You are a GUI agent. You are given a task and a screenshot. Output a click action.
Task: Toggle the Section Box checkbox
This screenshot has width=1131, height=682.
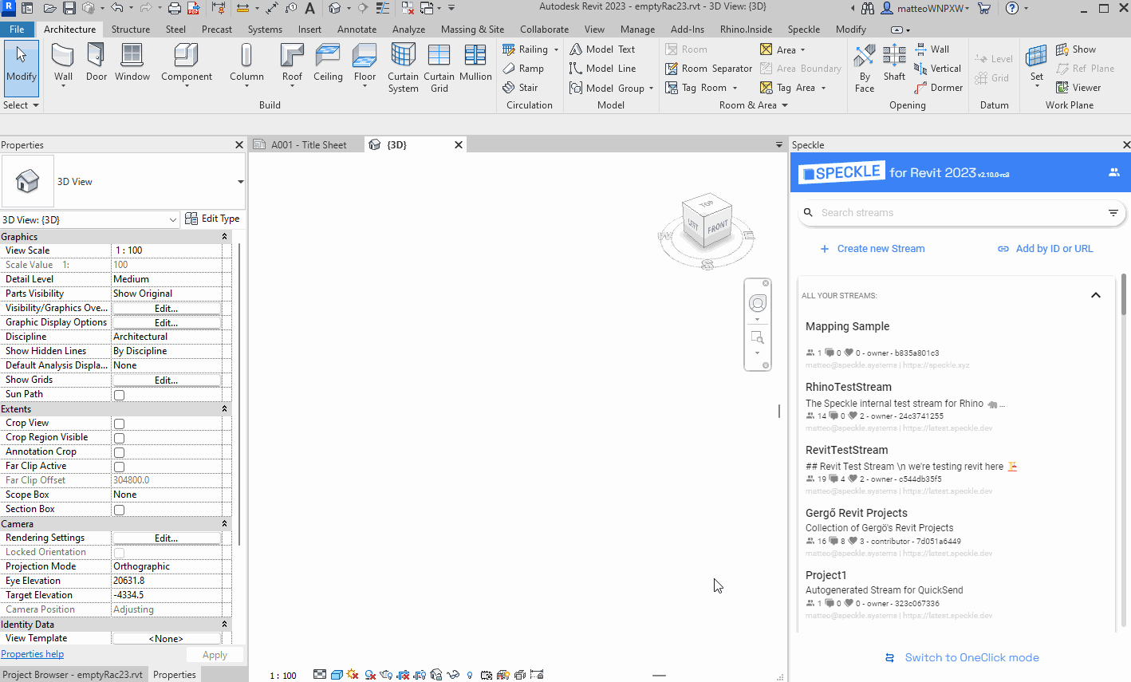[119, 510]
